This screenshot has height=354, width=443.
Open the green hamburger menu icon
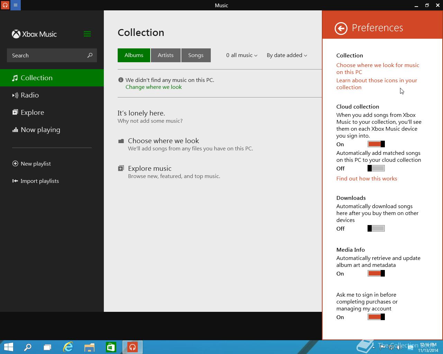(87, 34)
